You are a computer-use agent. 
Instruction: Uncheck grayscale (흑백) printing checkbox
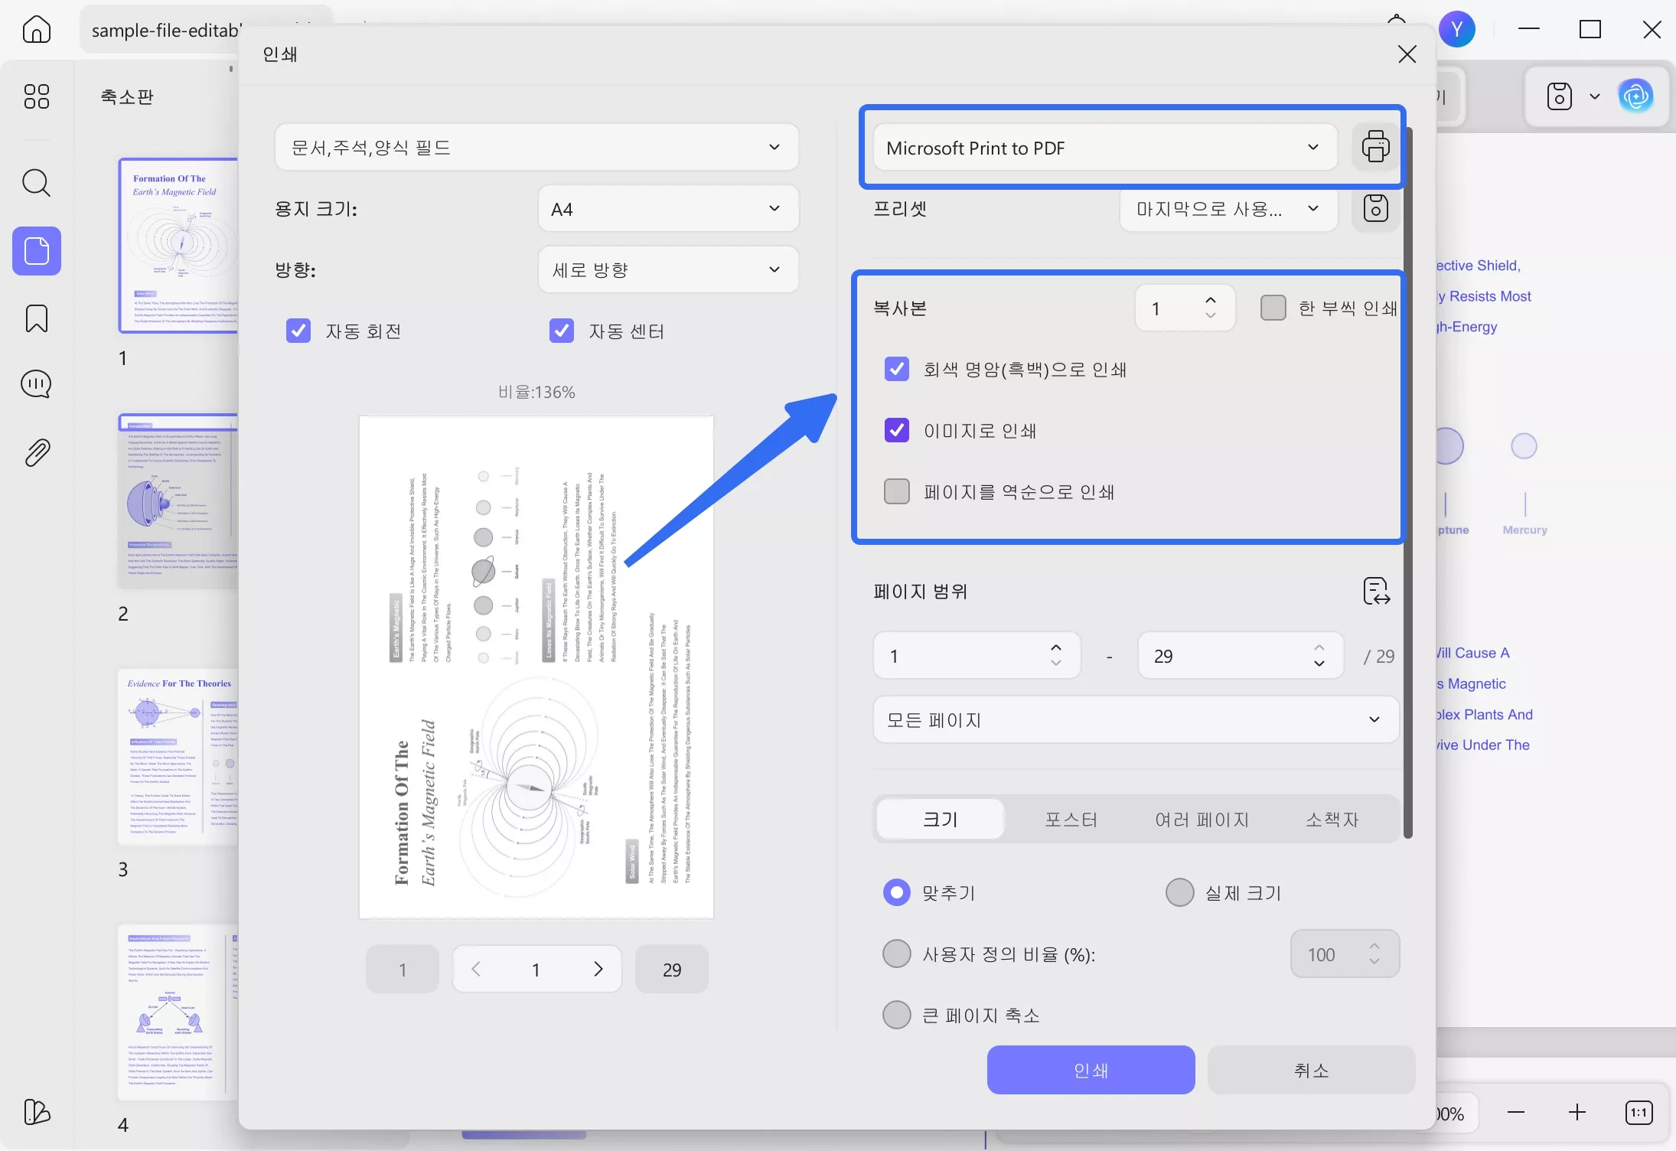pos(896,370)
